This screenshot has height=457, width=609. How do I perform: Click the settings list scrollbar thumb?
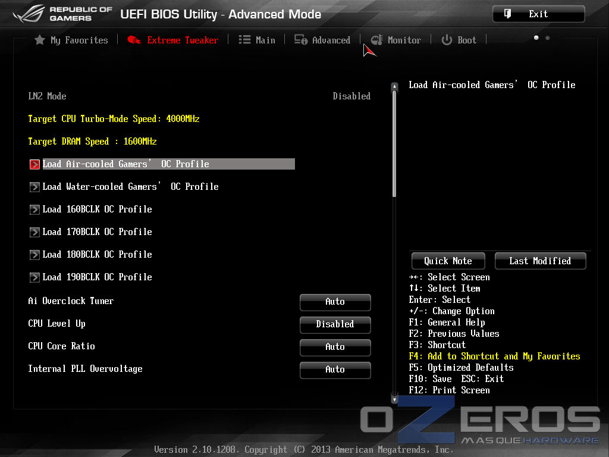395,144
